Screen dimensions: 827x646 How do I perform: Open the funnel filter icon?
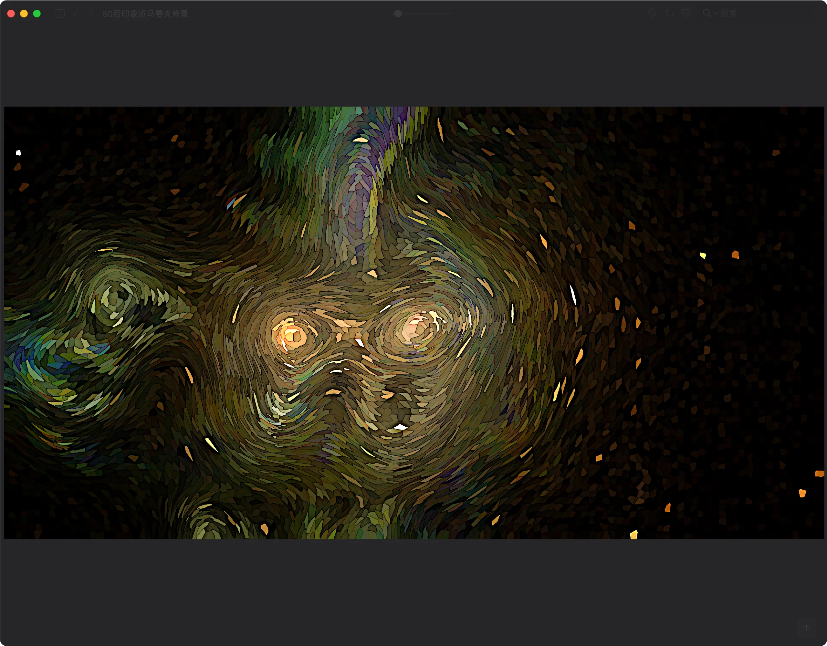[686, 13]
